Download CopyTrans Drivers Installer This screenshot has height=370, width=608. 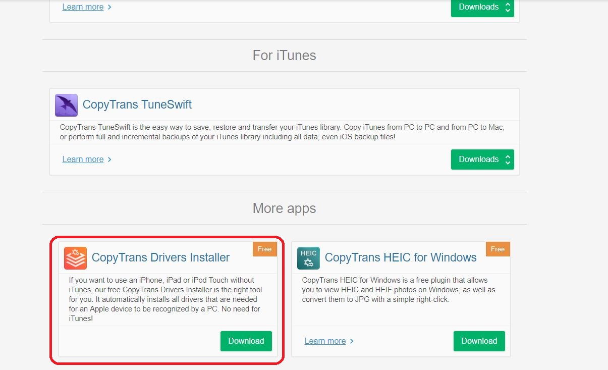[246, 341]
